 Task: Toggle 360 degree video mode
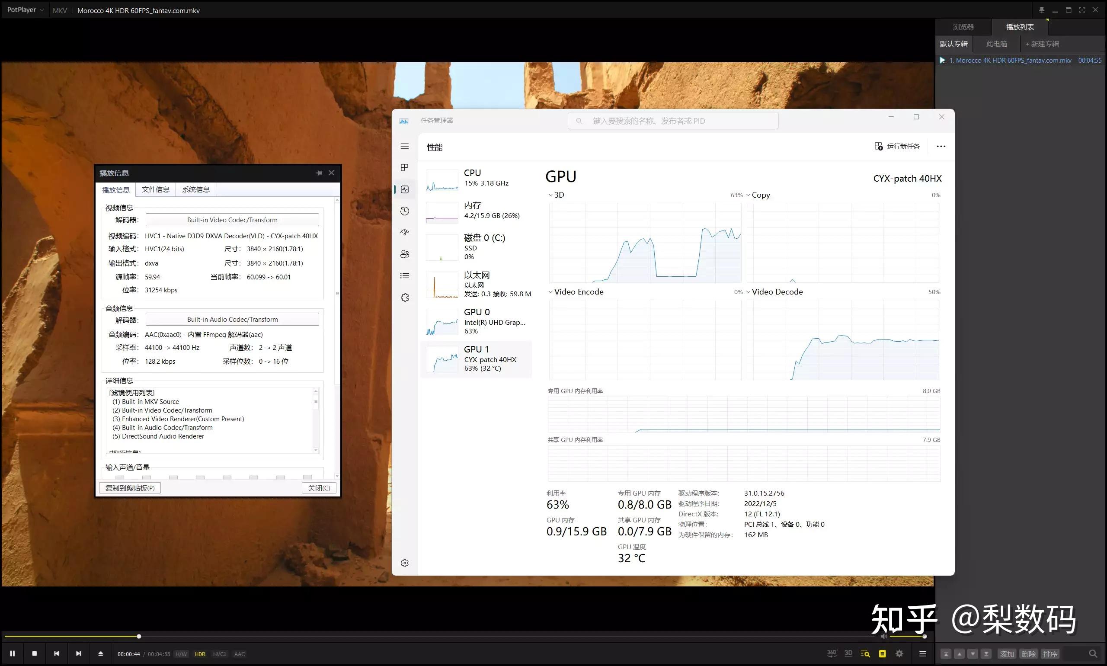pos(832,653)
